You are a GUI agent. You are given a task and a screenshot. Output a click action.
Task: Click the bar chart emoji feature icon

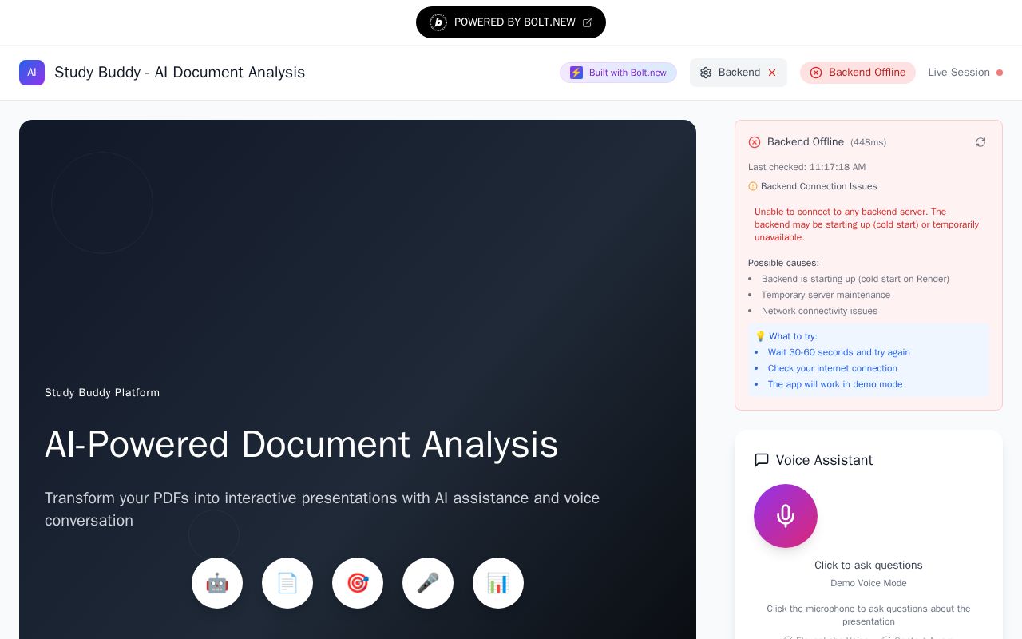498,583
